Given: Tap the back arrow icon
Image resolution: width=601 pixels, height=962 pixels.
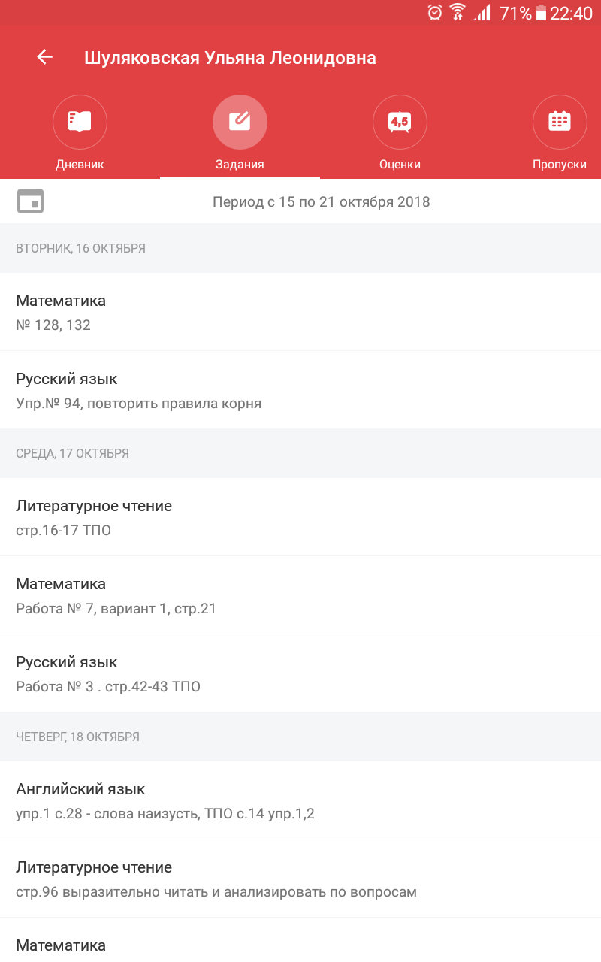Looking at the screenshot, I should [x=45, y=57].
